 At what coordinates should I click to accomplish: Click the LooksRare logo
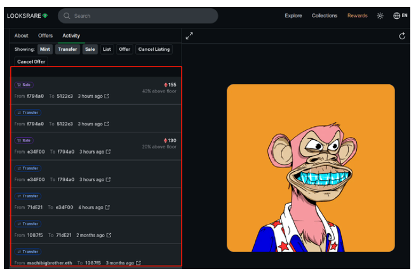(27, 16)
